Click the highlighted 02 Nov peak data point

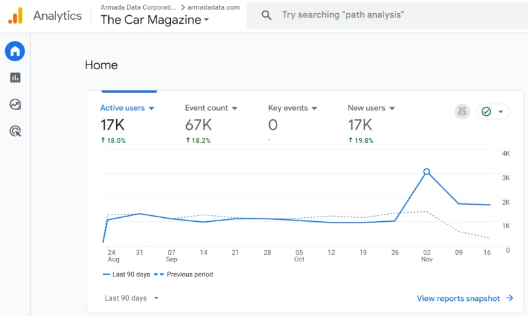click(x=426, y=172)
